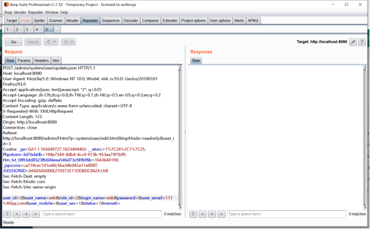Open the Project options tab
This screenshot has height=229, width=370.
point(194,20)
